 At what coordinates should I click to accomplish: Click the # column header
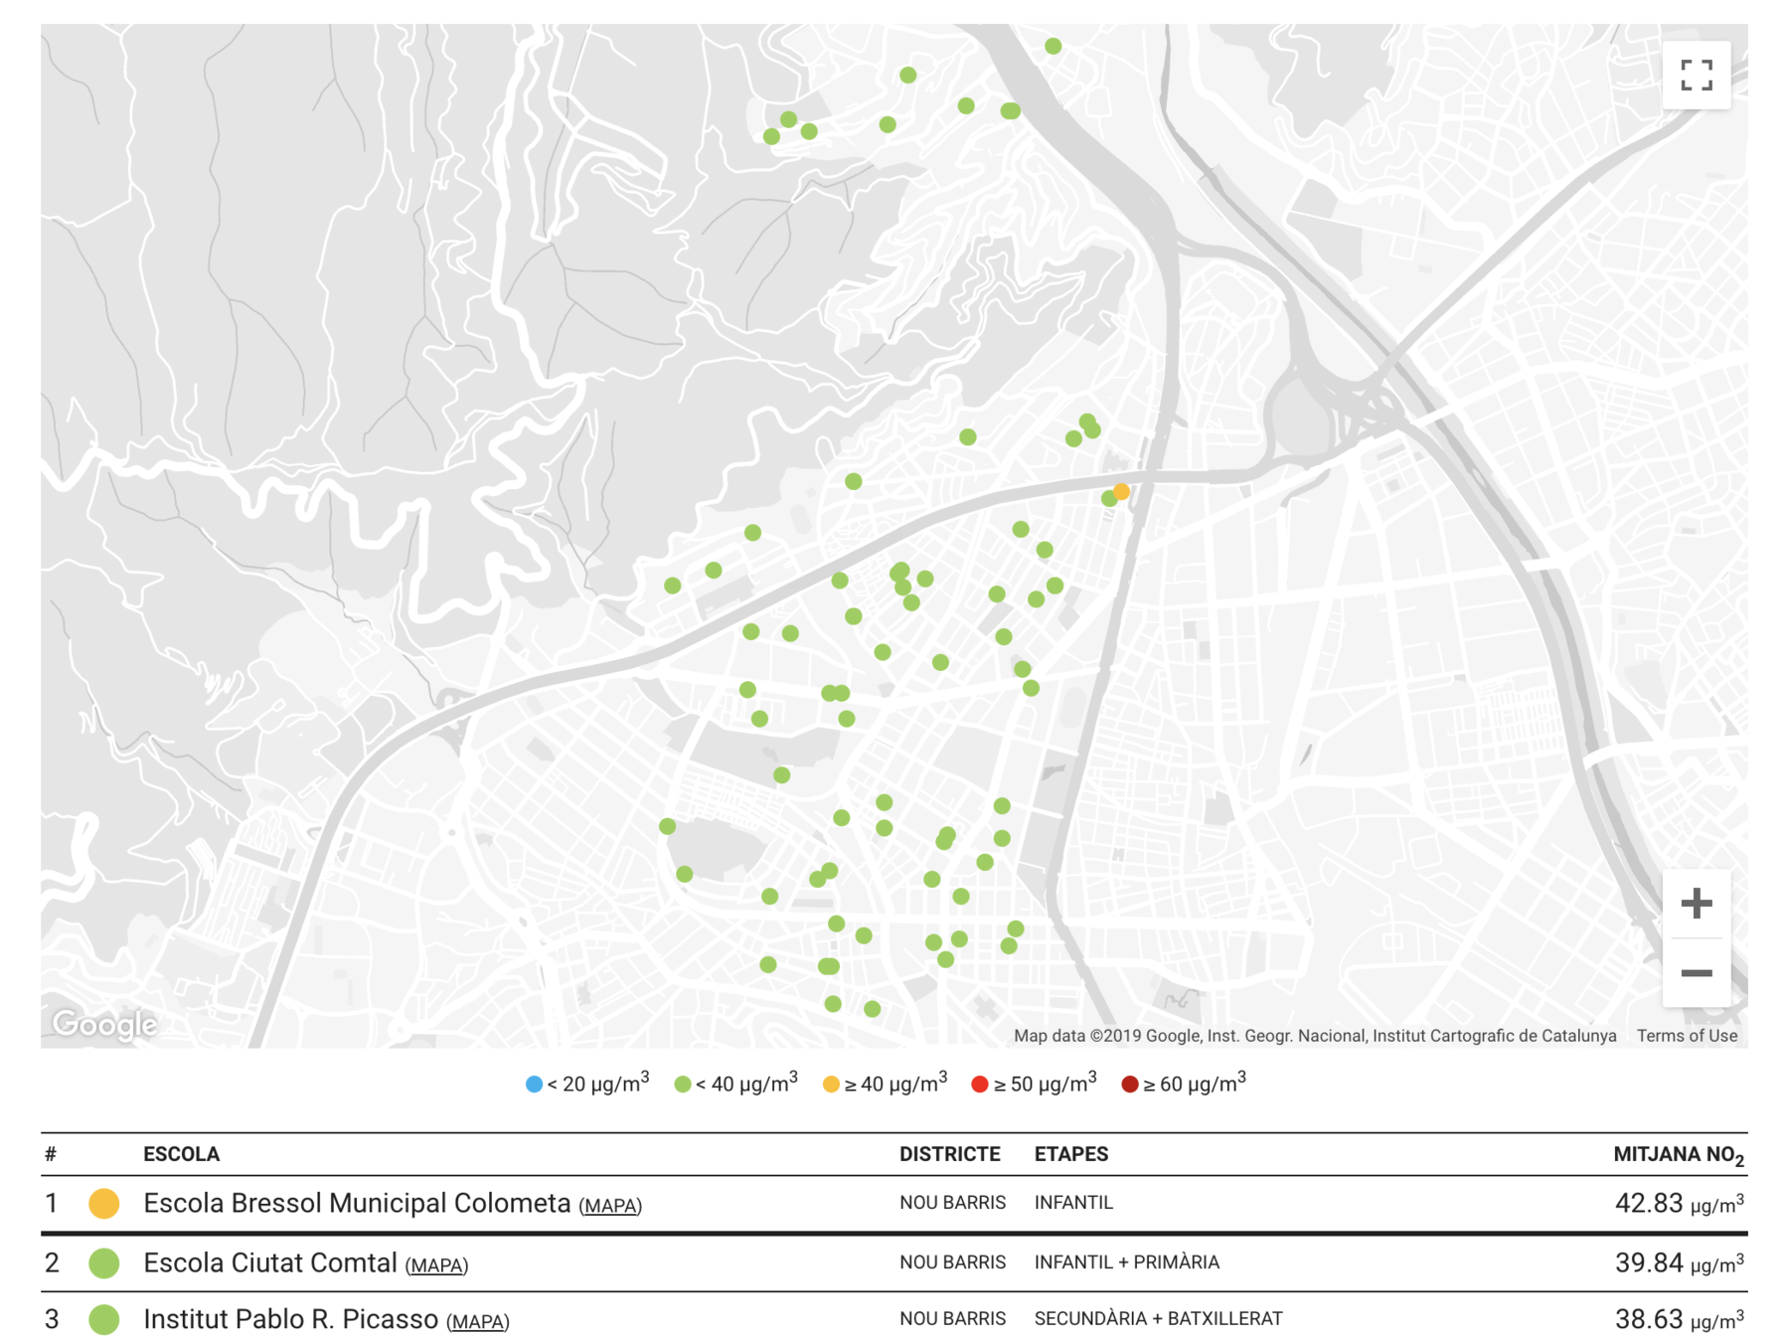point(51,1154)
